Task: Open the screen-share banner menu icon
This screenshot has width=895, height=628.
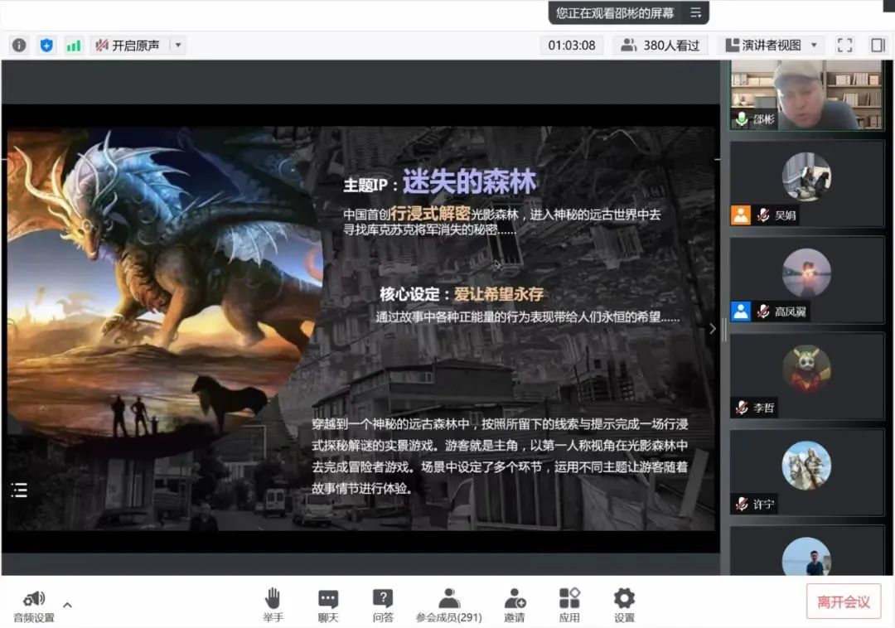Action: point(695,12)
